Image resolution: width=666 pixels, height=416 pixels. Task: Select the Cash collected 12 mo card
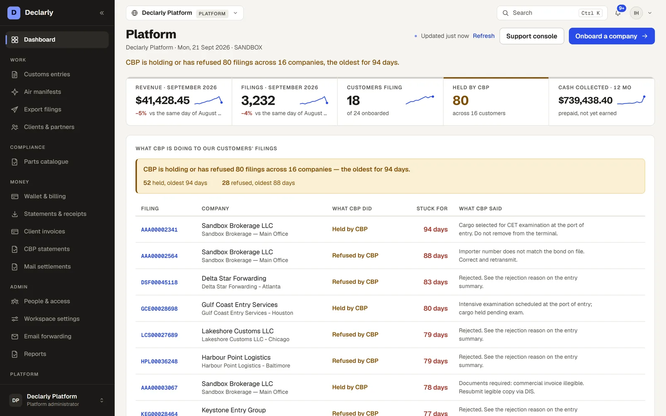coord(601,102)
